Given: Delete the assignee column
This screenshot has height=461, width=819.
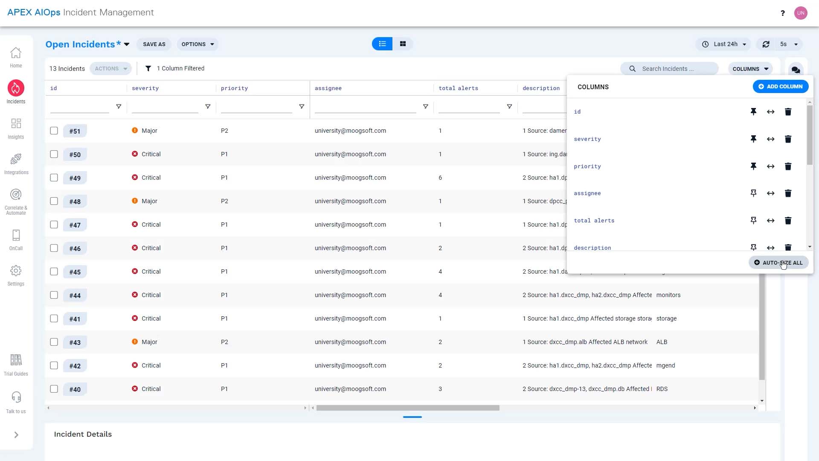Looking at the screenshot, I should 788,193.
